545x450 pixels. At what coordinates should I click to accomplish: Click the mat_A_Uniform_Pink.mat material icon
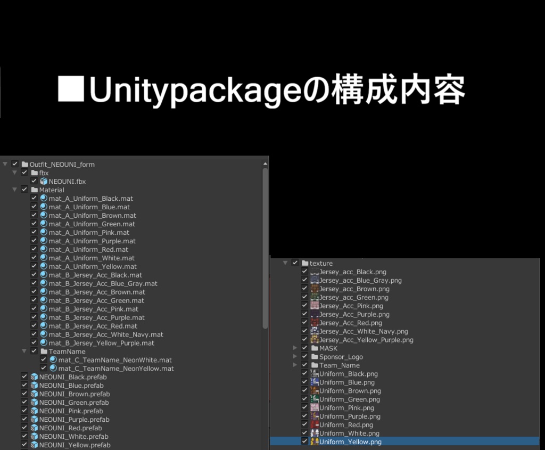[44, 232]
